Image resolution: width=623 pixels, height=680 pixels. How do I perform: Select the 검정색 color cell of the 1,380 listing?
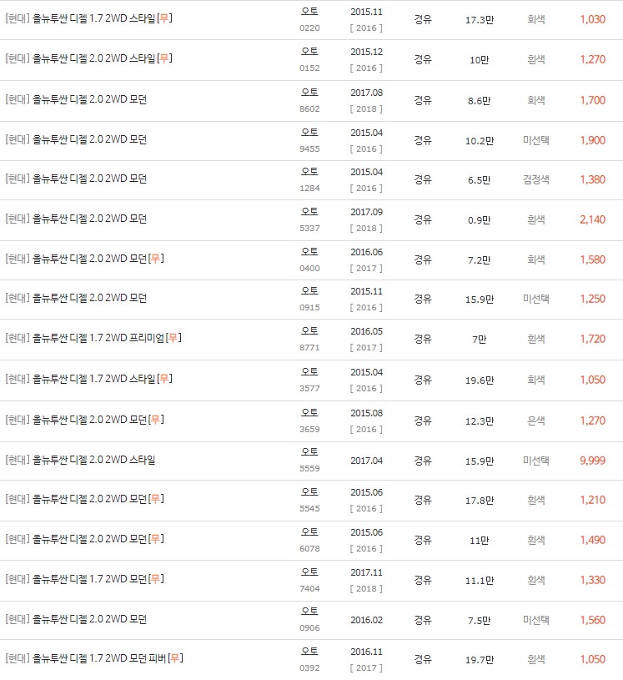[x=535, y=179]
